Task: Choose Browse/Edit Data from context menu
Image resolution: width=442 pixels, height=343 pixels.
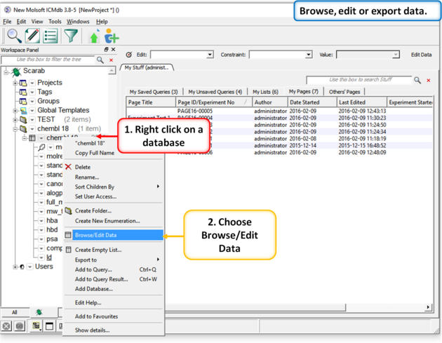Action: (x=95, y=235)
